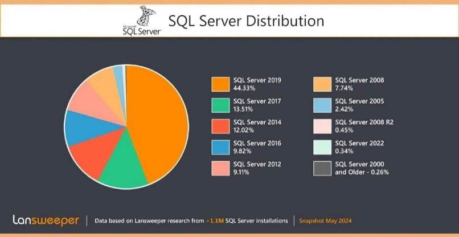The image size is (459, 237).
Task: Click the "SQL Server 2008 R2" legend label text
Action: (x=363, y=122)
